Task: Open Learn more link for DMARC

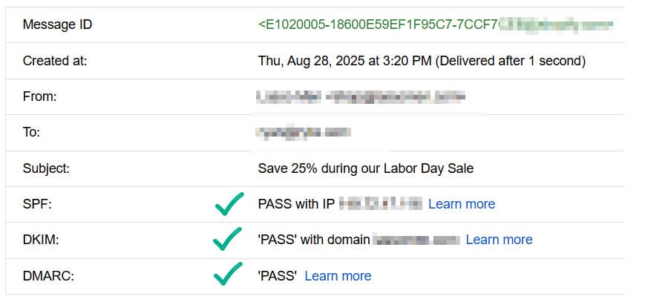Action: (338, 276)
